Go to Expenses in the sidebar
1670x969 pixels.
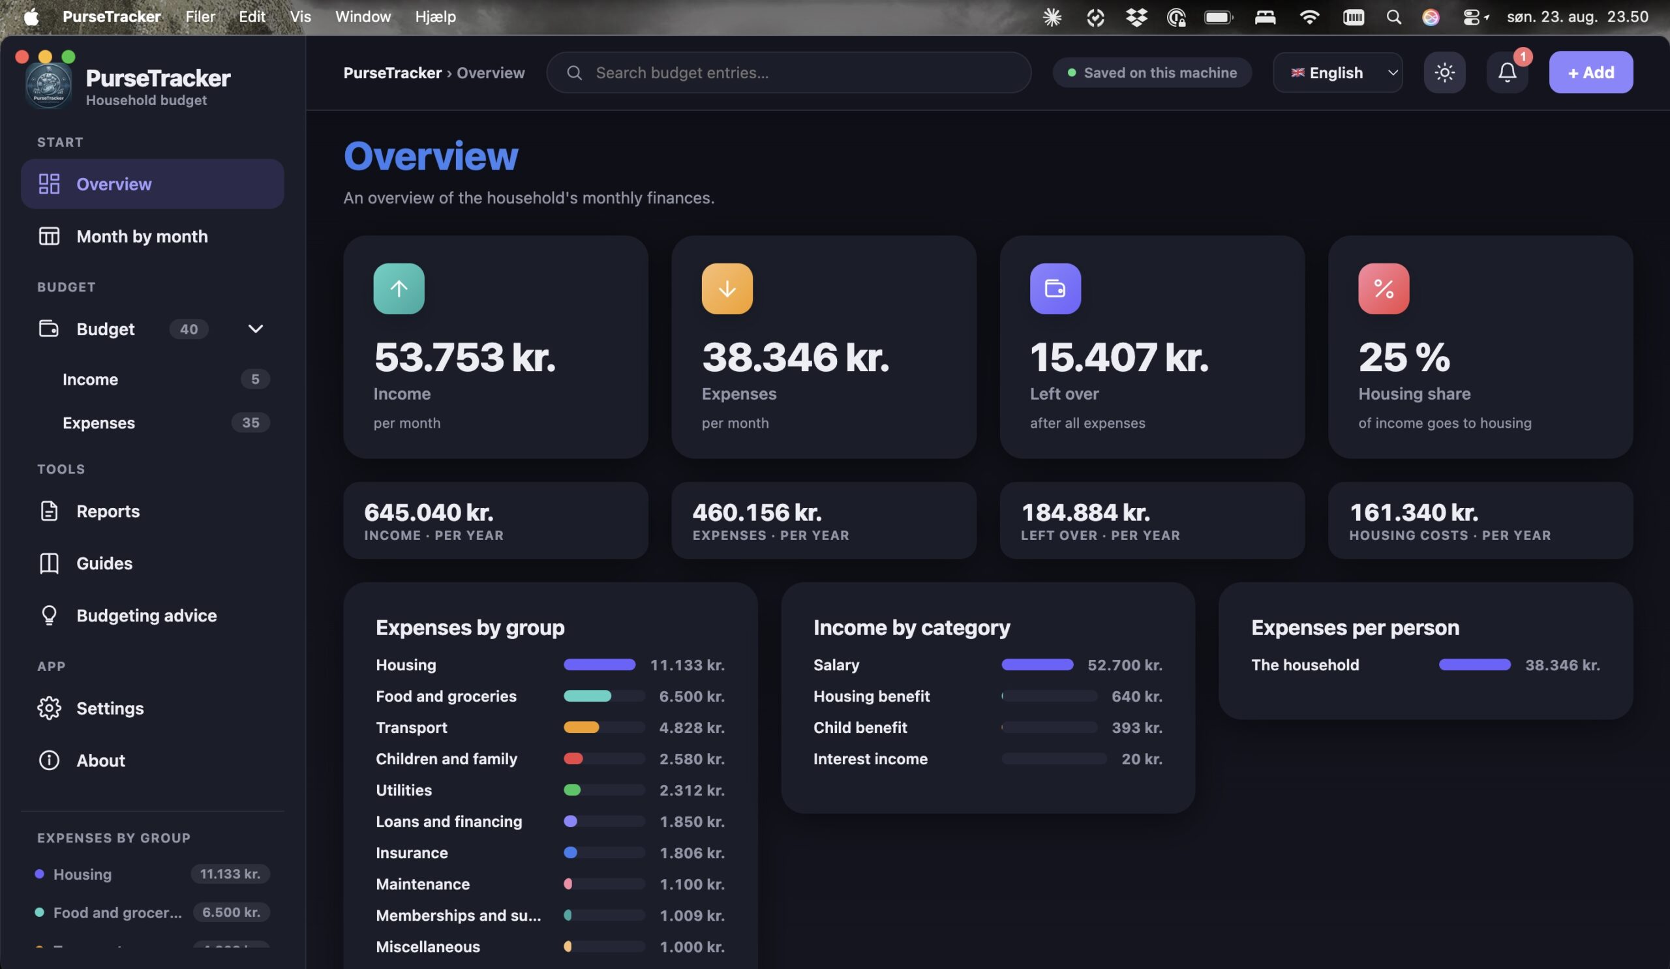click(x=153, y=423)
